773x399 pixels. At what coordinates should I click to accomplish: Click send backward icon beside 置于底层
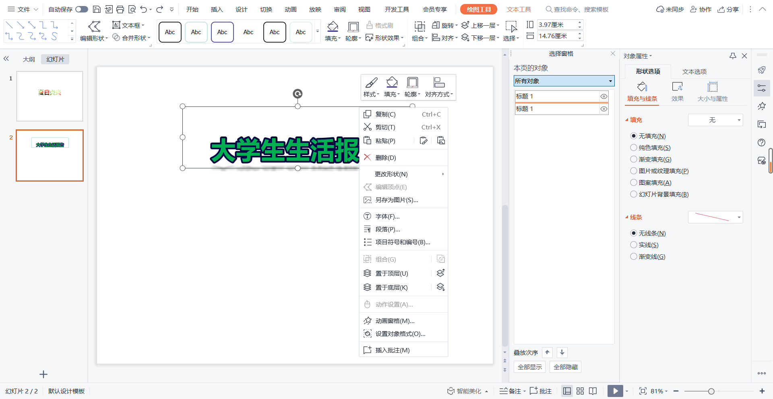point(441,287)
